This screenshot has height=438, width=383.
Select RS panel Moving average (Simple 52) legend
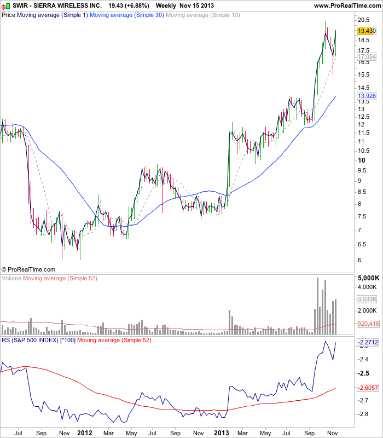(x=114, y=340)
